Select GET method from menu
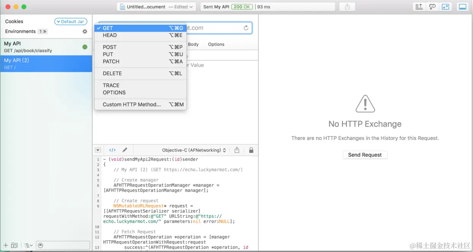The width and height of the screenshot is (473, 252). (140, 28)
